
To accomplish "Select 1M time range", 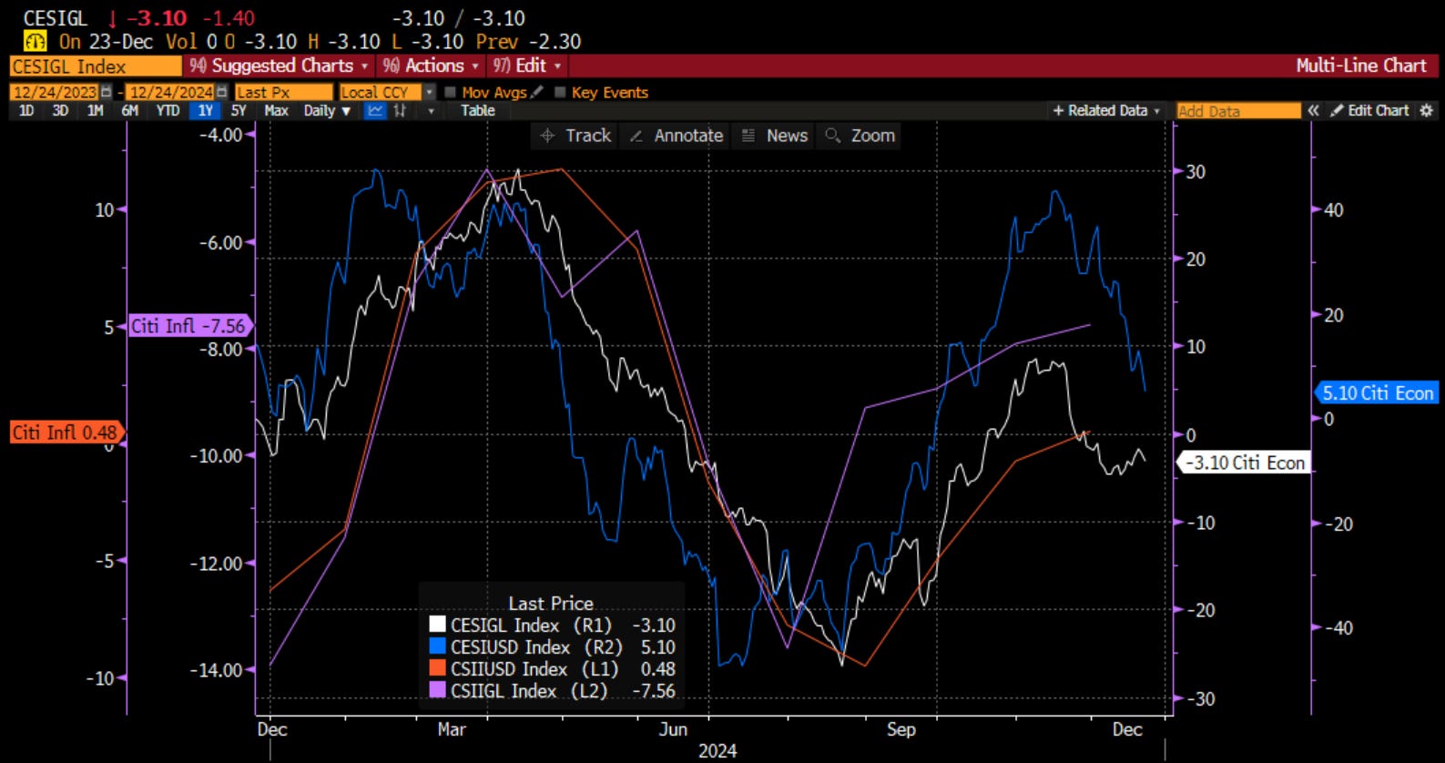I will 95,110.
